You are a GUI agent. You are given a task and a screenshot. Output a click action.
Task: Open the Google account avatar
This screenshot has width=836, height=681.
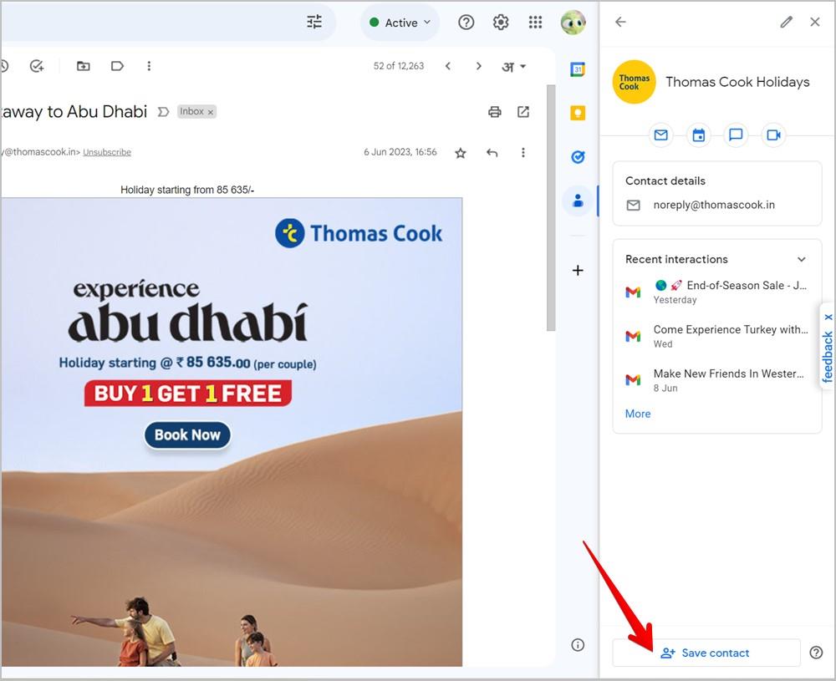[x=573, y=23]
